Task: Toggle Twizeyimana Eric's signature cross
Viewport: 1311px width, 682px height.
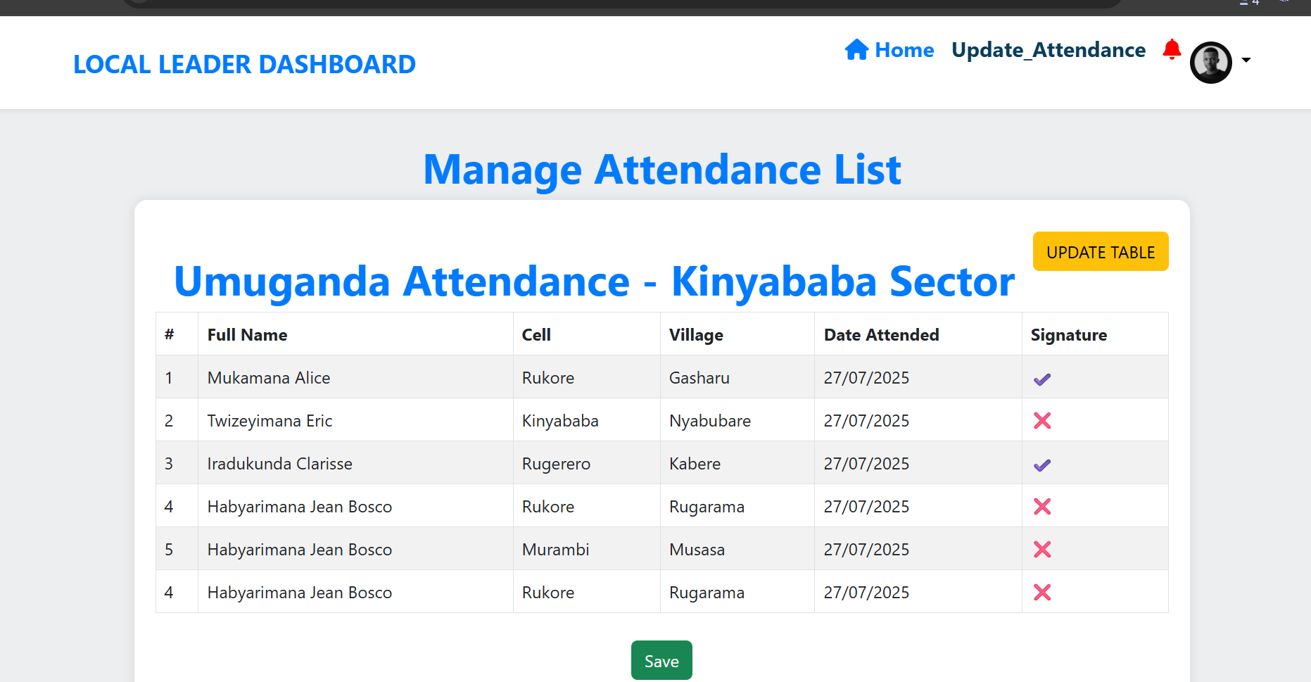Action: coord(1042,421)
